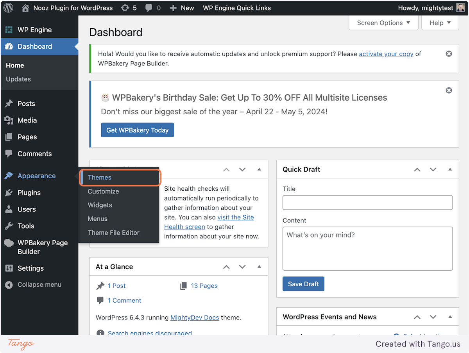Toggle the Quick Draft panel
The height and width of the screenshot is (353, 469).
(450, 169)
